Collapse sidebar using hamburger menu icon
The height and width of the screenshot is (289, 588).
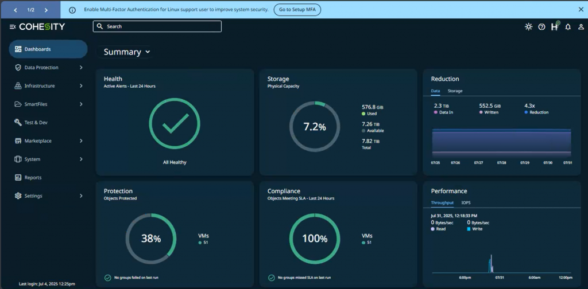tap(13, 27)
